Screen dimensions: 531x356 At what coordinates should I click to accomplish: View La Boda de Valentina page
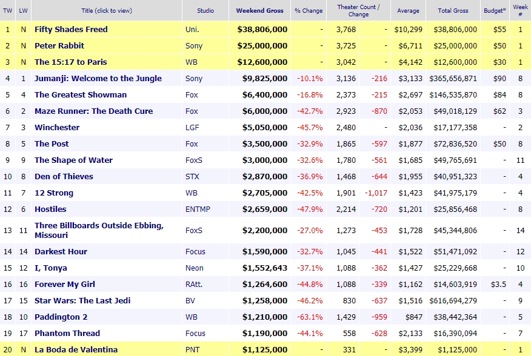coord(76,349)
